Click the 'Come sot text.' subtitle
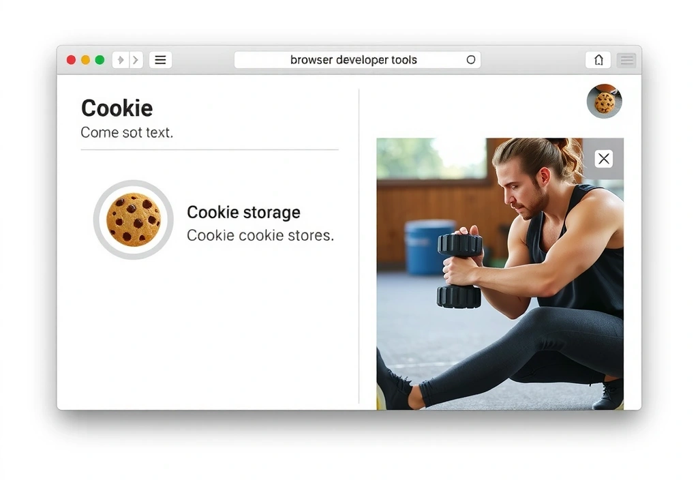This screenshot has width=698, height=480. 127,132
